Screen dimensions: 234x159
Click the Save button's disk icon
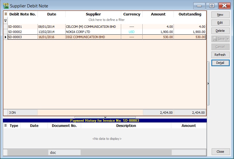point(215,39)
